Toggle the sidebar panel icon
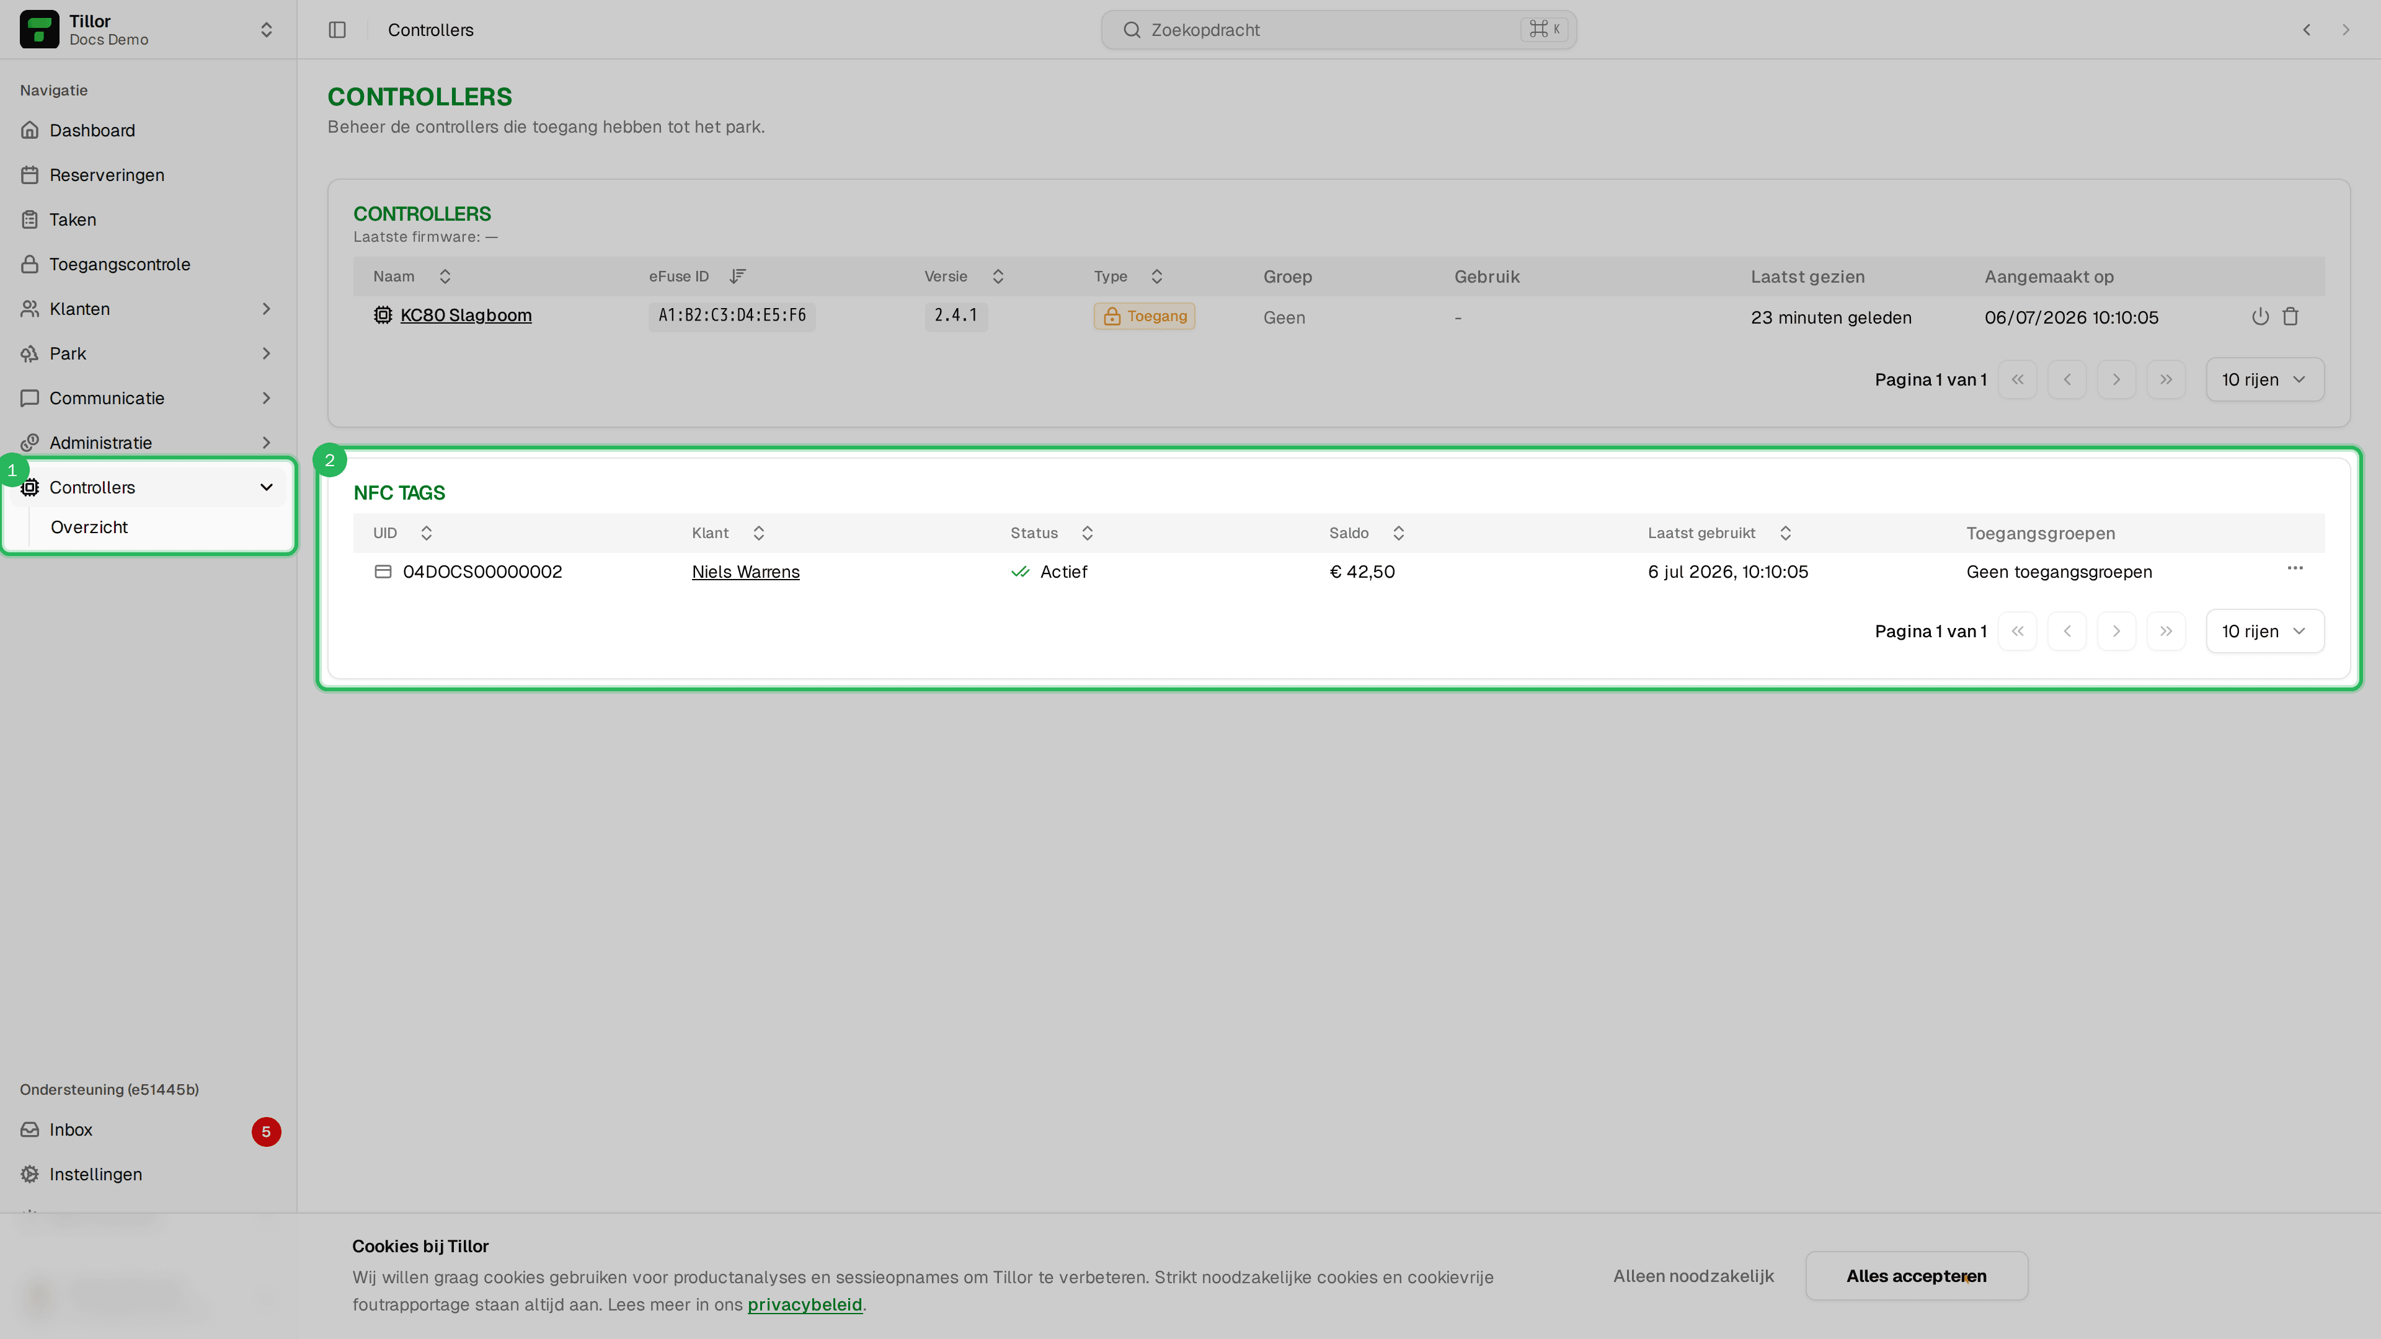 pos(337,30)
